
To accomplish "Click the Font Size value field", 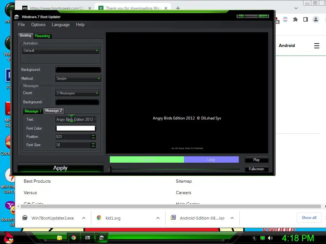I will pyautogui.click(x=73, y=145).
